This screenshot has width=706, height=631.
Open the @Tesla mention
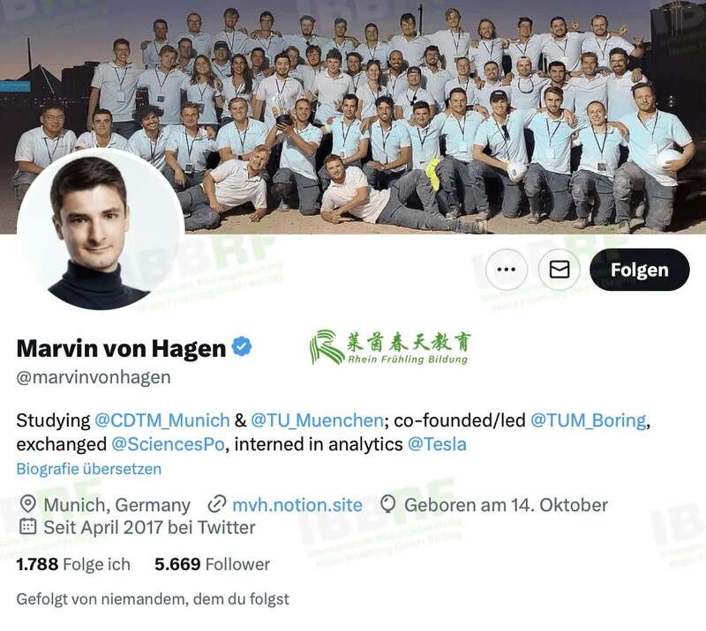(437, 444)
